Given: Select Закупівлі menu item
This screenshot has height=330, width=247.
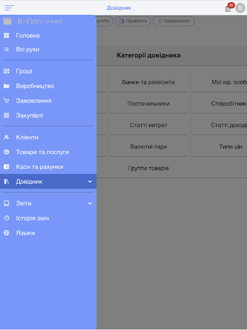Looking at the screenshot, I should pos(48,115).
